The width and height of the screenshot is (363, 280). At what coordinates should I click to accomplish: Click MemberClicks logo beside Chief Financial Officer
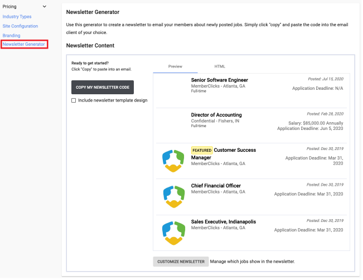click(174, 197)
